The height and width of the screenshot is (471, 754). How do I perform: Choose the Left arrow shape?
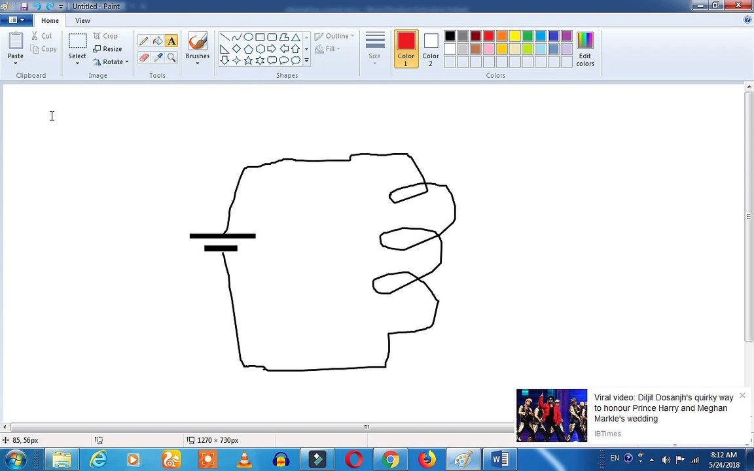283,48
